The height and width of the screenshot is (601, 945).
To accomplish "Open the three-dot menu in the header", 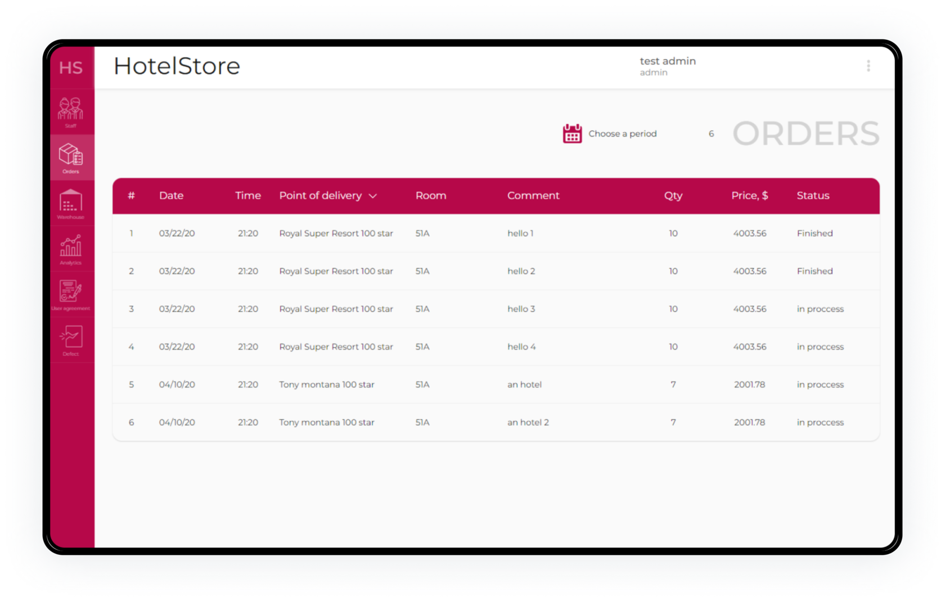I will coord(868,66).
